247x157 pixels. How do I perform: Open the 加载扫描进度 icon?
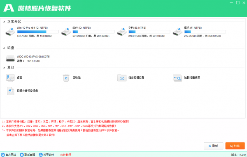tap(177, 78)
